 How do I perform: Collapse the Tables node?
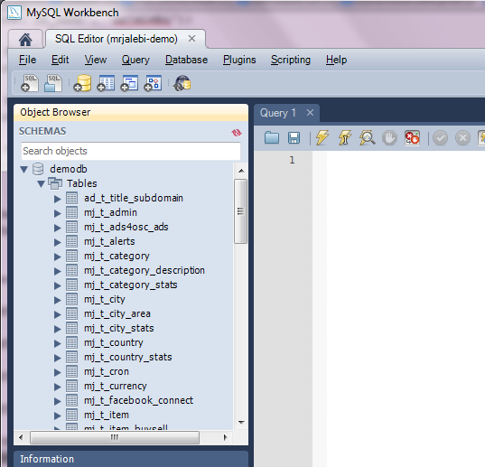(42, 184)
